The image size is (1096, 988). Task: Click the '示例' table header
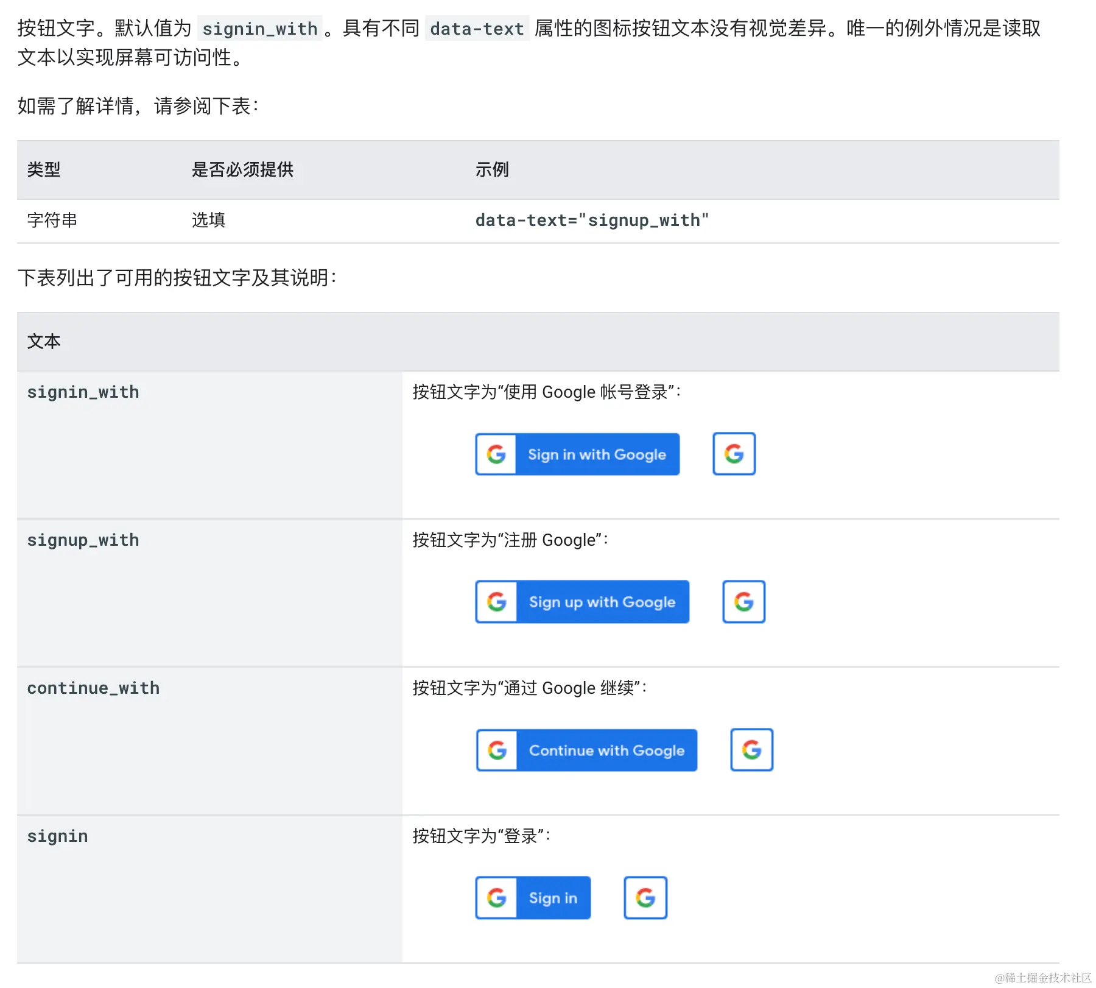(492, 169)
